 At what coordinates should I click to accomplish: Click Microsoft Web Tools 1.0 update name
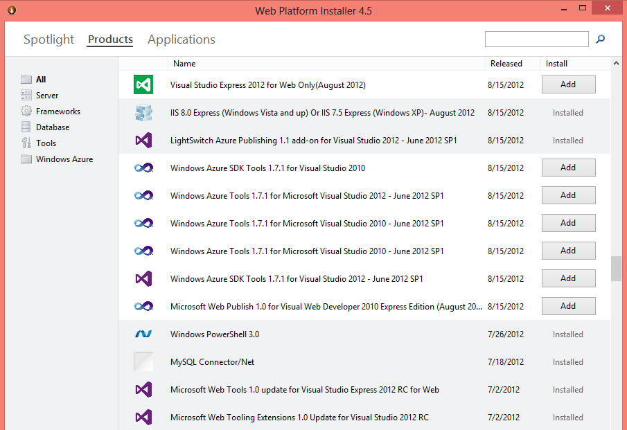[x=305, y=390]
